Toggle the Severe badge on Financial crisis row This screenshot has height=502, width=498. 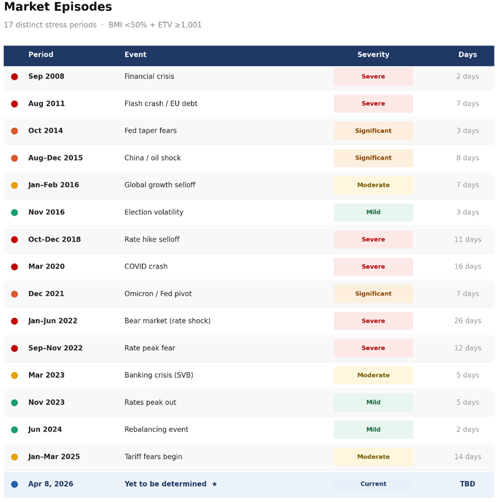point(373,76)
